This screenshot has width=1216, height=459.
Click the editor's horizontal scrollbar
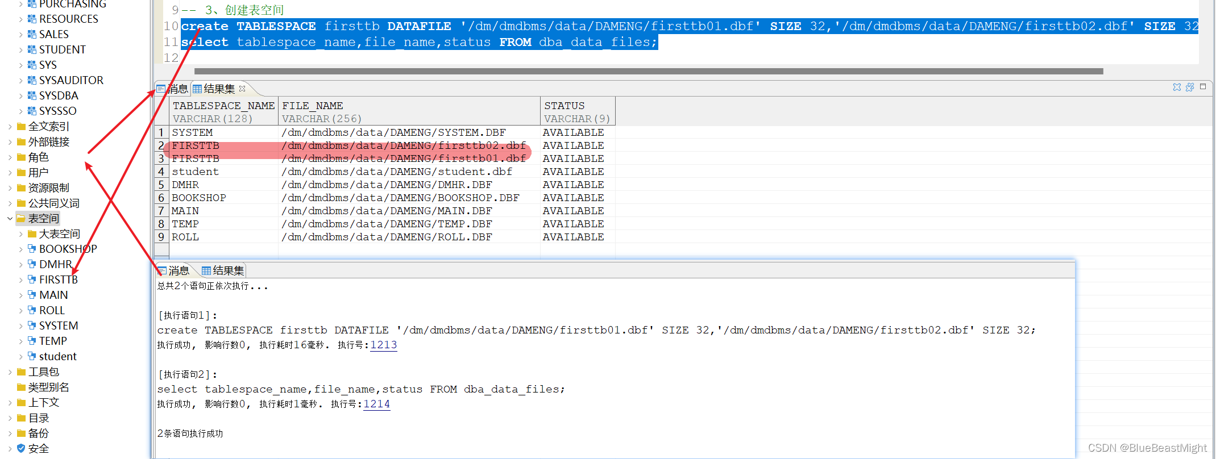(x=649, y=71)
